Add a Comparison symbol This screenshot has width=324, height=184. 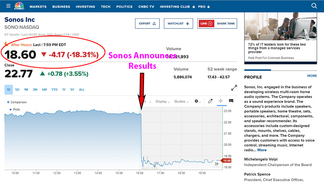[x=17, y=102]
